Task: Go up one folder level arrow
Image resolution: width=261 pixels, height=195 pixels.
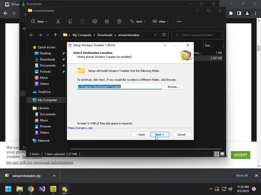Action: tap(55, 35)
